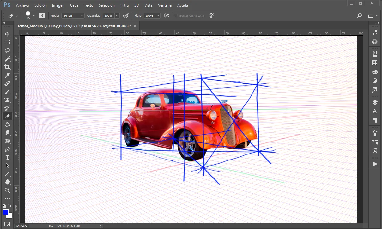Open the 3D panel icon
382x229 pixels.
click(x=375, y=53)
